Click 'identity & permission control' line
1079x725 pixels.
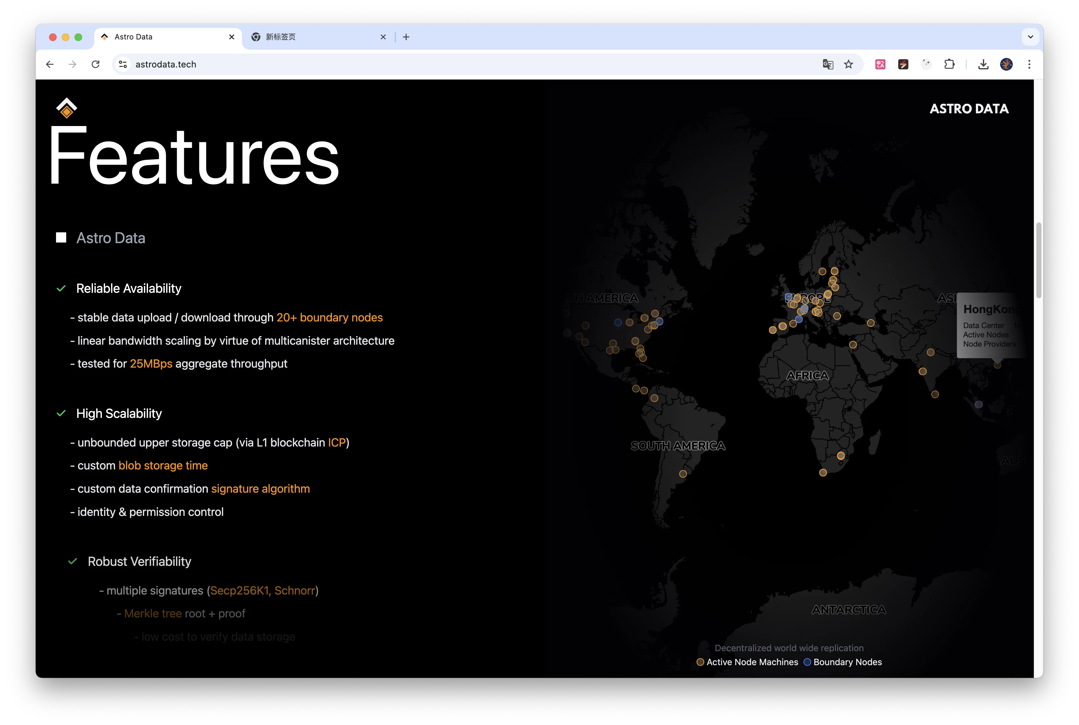[147, 512]
